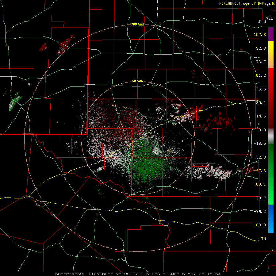Screen dimensions: 276x276
Task: Click the 50 NMI range ring label
Action: pyautogui.click(x=138, y=81)
